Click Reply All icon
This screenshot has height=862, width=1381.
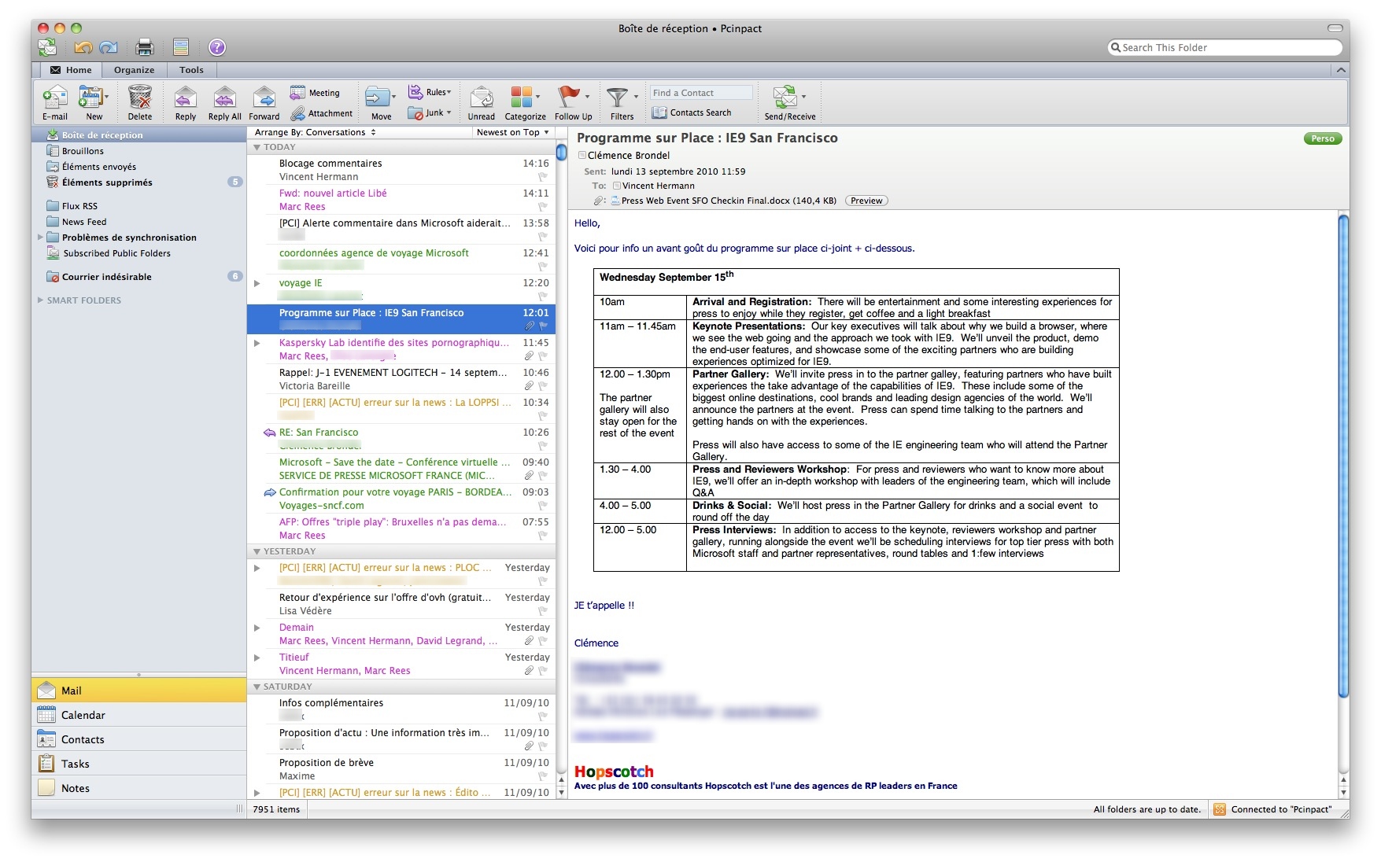225,103
